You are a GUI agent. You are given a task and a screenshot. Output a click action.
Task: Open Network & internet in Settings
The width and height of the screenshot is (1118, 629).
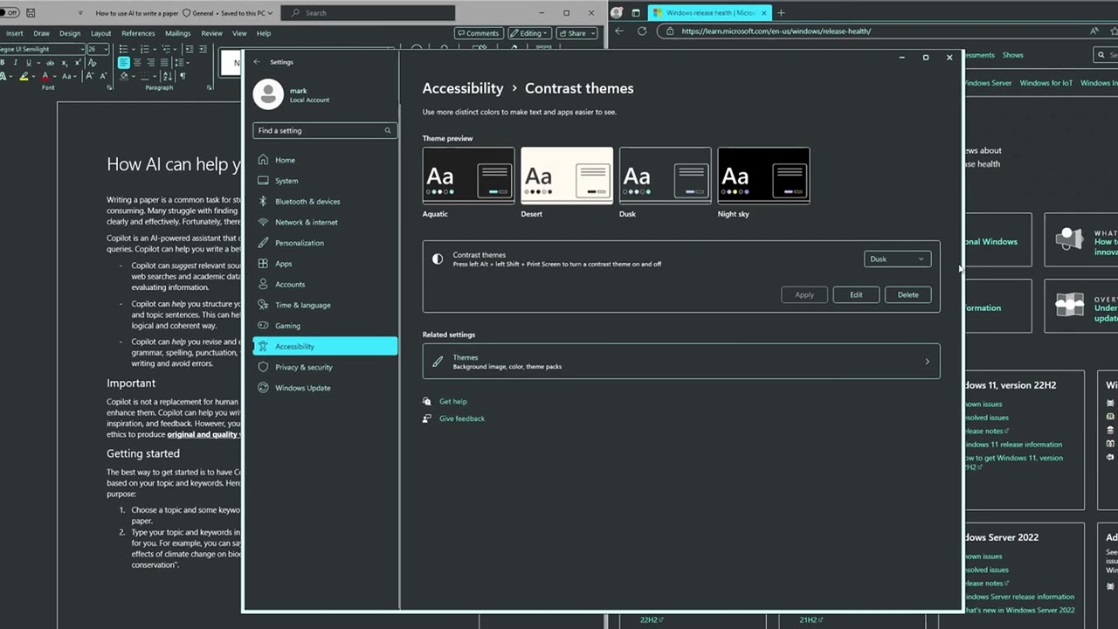[325, 222]
